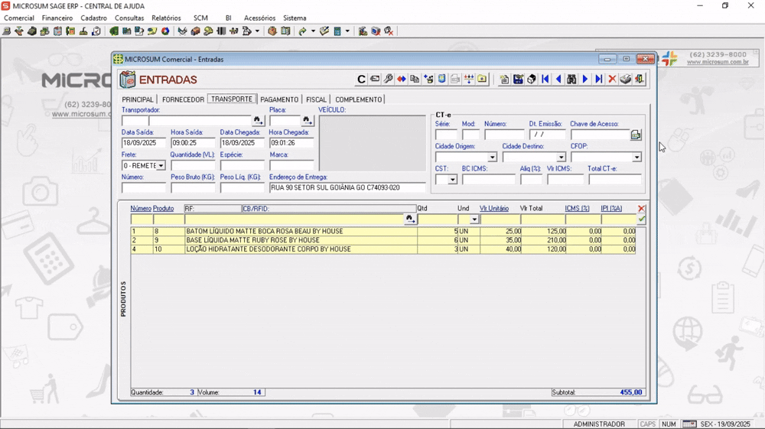
Task: Open the Cidade Destino dropdown
Action: point(561,158)
